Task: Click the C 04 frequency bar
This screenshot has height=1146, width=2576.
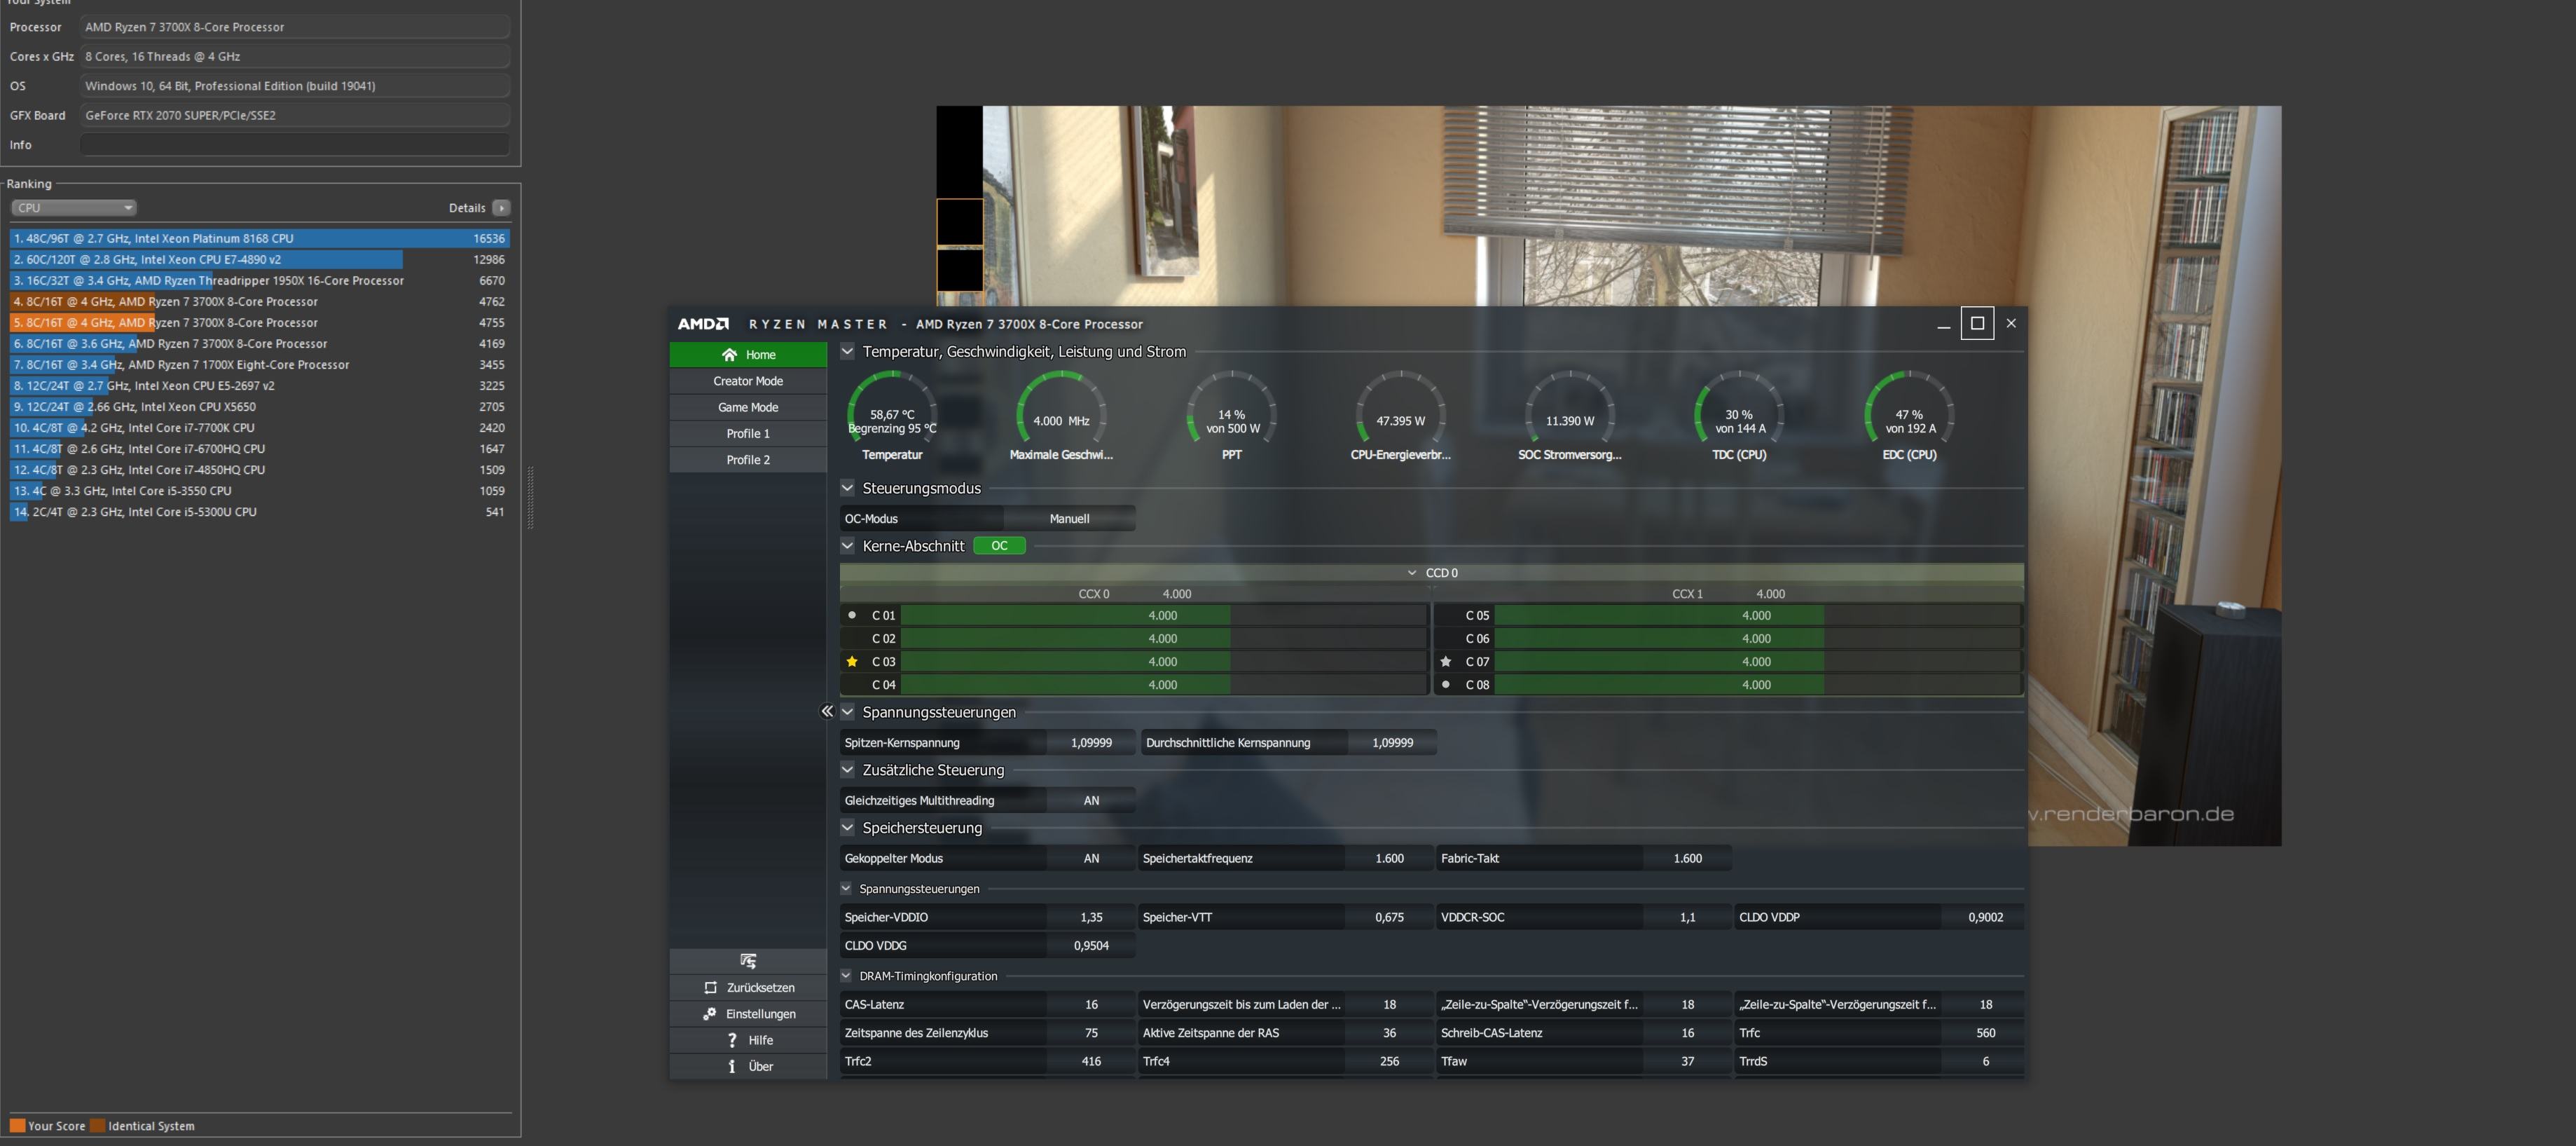Action: click(1163, 685)
